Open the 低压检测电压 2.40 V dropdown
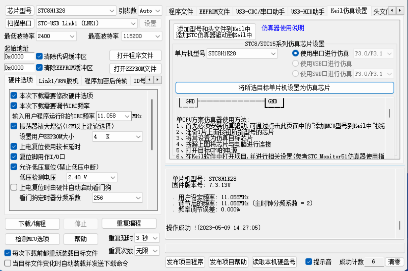 tap(92, 177)
